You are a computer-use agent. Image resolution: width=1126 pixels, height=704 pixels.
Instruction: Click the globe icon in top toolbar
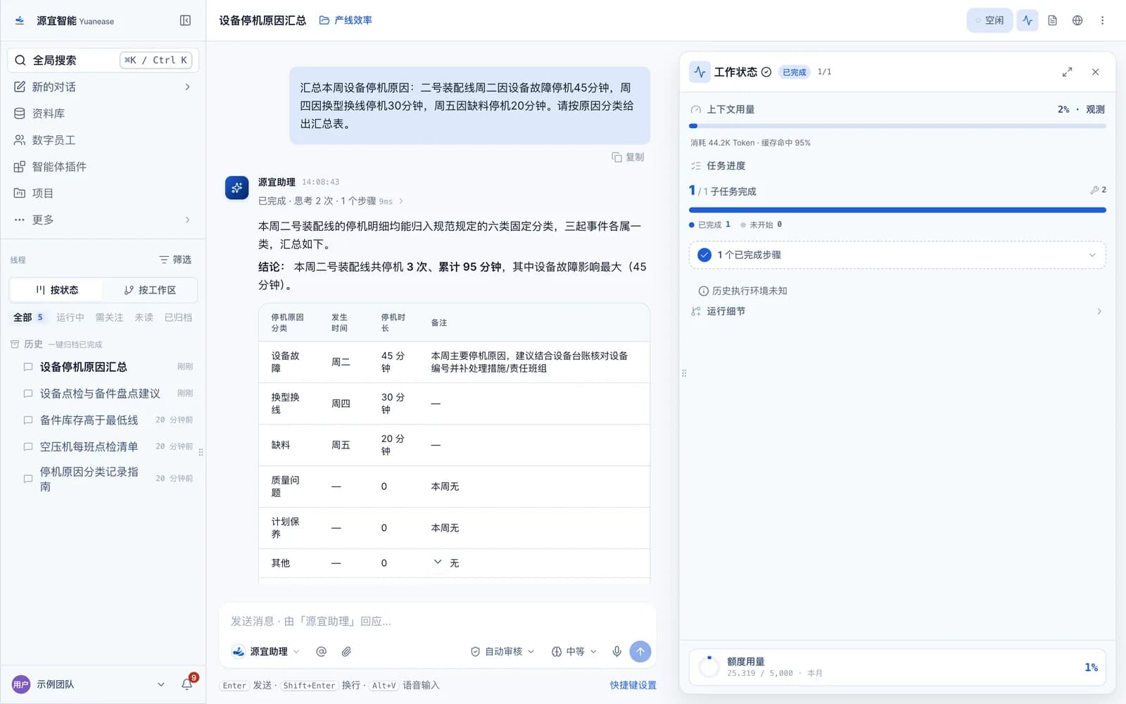[x=1077, y=20]
